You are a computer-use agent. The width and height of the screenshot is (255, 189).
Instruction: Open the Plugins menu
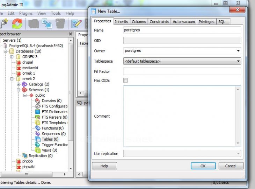pyautogui.click(x=26, y=13)
